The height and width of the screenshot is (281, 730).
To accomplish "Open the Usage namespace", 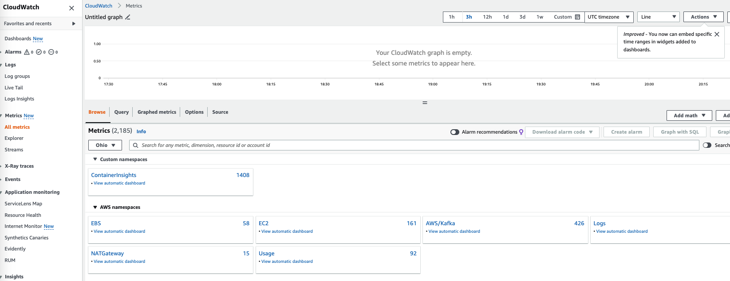I will click(x=266, y=254).
